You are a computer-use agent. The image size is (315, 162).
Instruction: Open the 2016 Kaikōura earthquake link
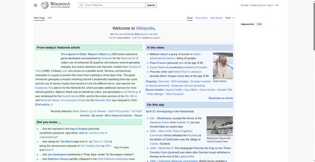113,159
